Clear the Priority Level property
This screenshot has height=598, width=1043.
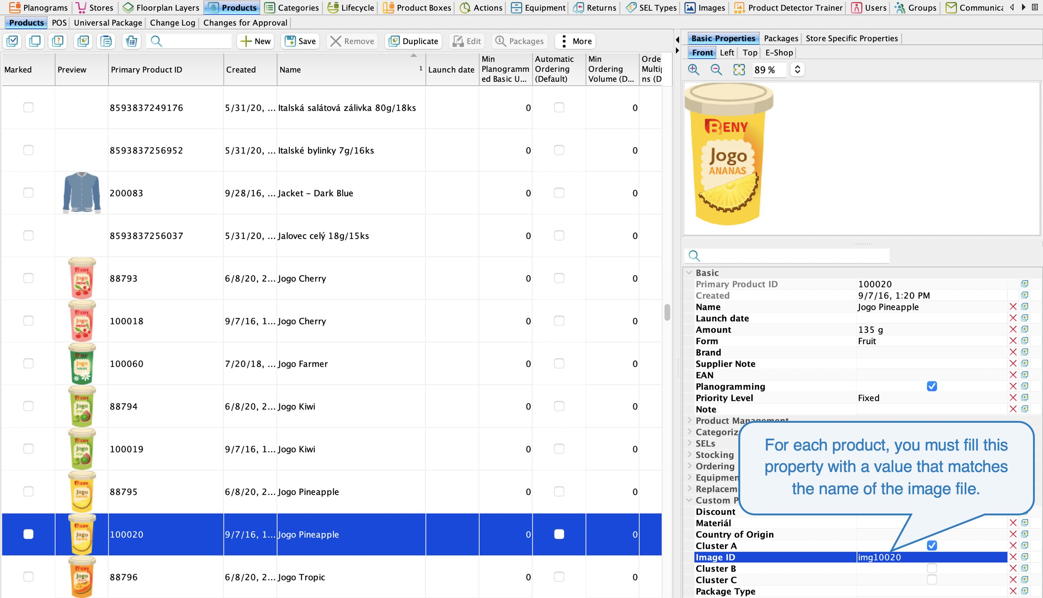pyautogui.click(x=1013, y=398)
